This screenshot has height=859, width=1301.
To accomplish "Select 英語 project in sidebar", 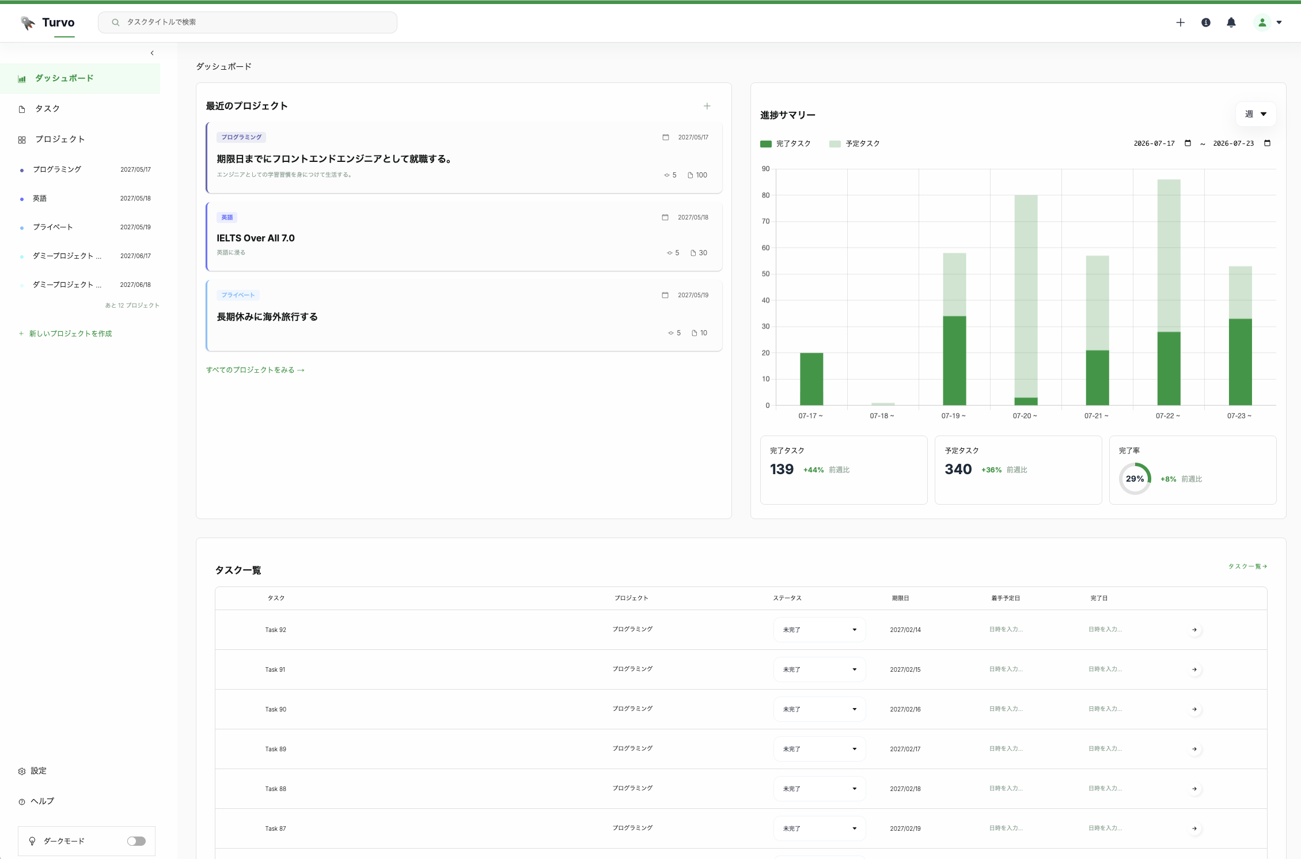I will 85,198.
